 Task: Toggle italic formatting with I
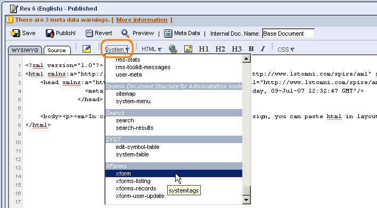(x=263, y=49)
